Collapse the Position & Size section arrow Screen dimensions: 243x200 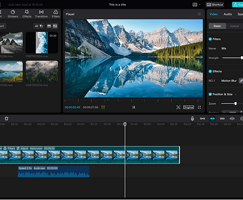tap(235, 94)
